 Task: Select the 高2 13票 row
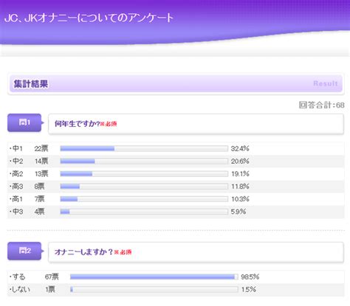[176, 174]
